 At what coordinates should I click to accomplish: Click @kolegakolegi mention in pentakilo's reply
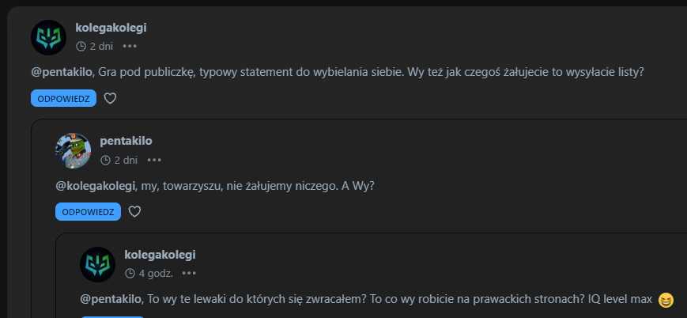coord(96,186)
